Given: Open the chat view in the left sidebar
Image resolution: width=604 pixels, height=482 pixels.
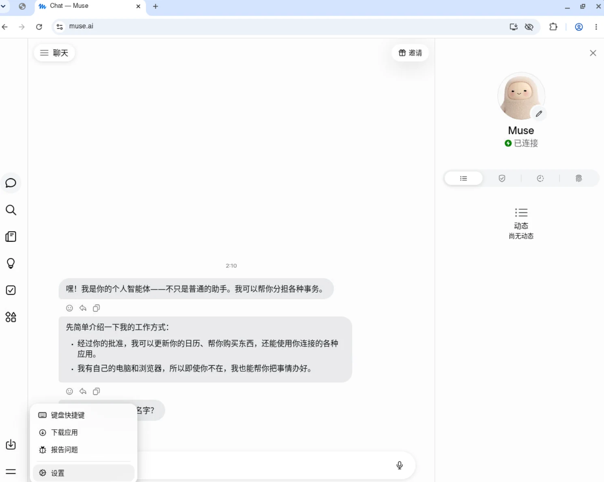Looking at the screenshot, I should pyautogui.click(x=11, y=183).
